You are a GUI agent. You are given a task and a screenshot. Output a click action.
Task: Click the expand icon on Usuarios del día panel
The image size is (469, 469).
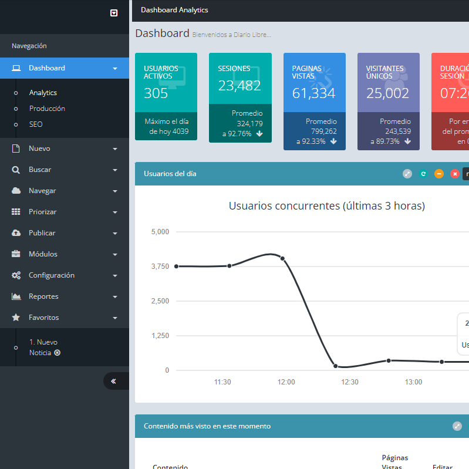point(407,174)
